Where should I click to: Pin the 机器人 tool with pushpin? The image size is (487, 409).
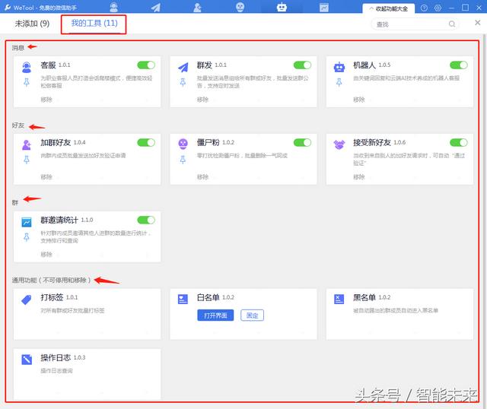coord(339,82)
